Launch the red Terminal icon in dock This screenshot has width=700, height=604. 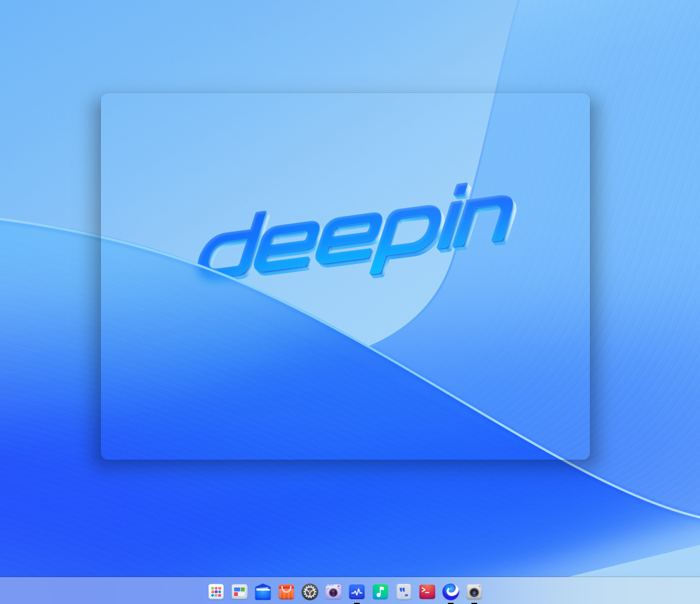pyautogui.click(x=427, y=592)
